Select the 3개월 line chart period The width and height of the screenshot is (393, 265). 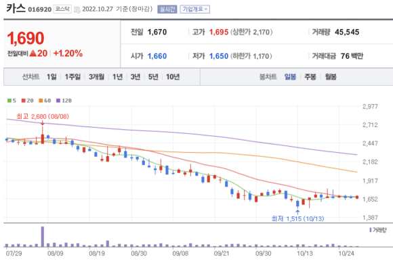coord(96,77)
